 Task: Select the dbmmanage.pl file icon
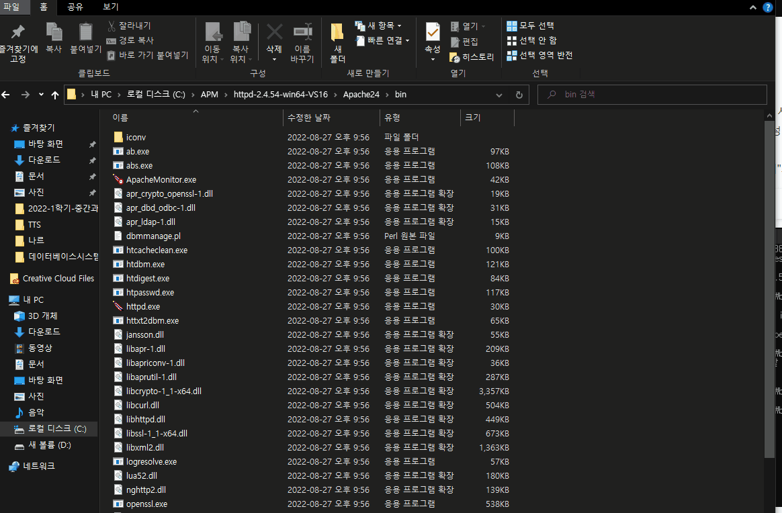click(x=118, y=236)
